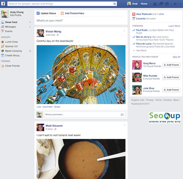Click Create Group plus icon
This screenshot has width=183, height=179.
click(x=3, y=55)
